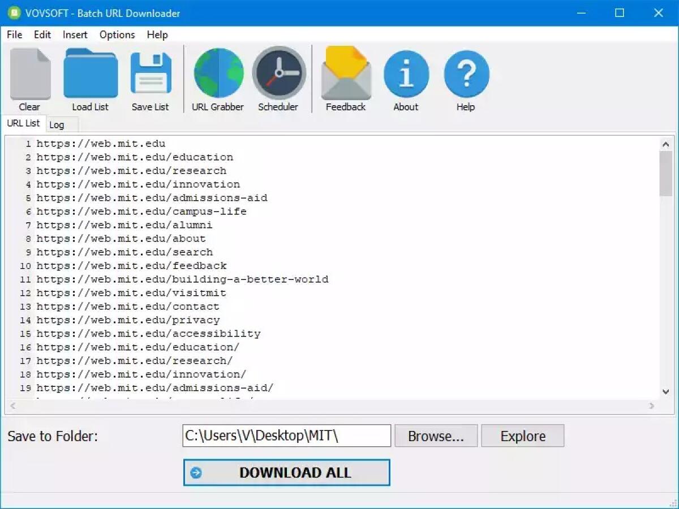Open the Scheduler
Viewport: 679px width, 509px height.
coord(278,74)
